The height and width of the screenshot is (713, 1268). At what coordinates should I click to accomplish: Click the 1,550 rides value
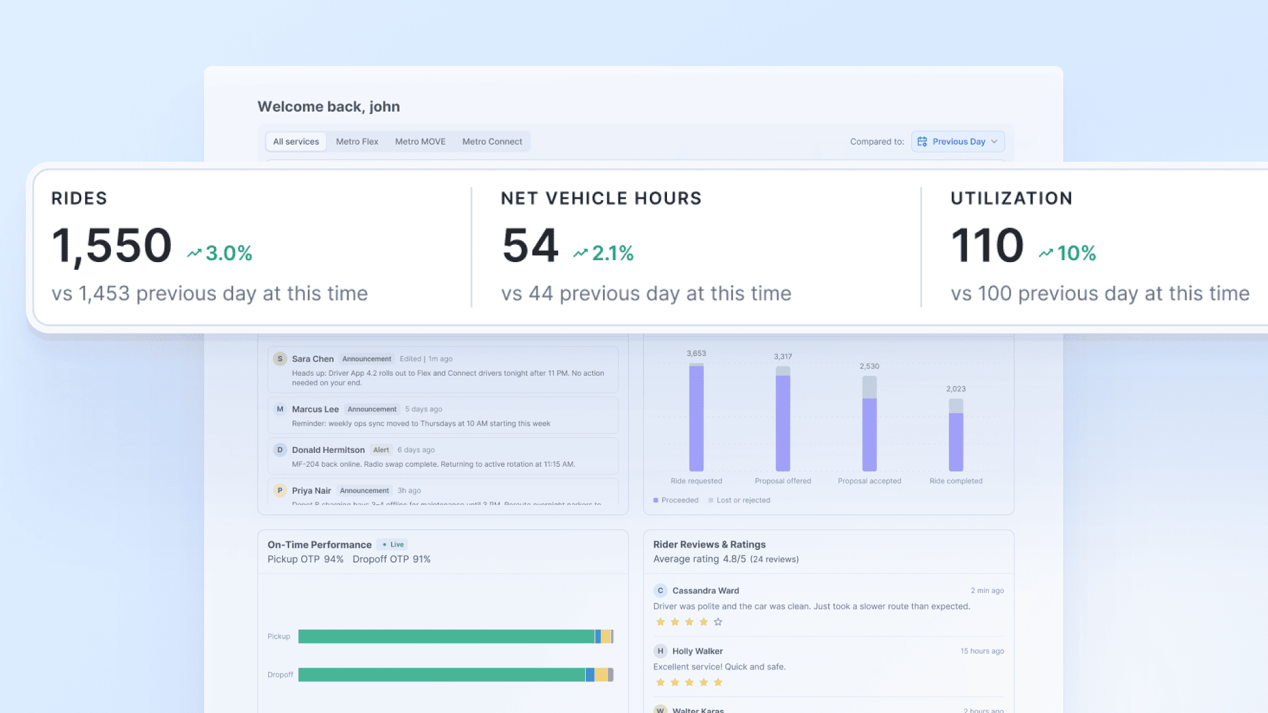click(112, 246)
